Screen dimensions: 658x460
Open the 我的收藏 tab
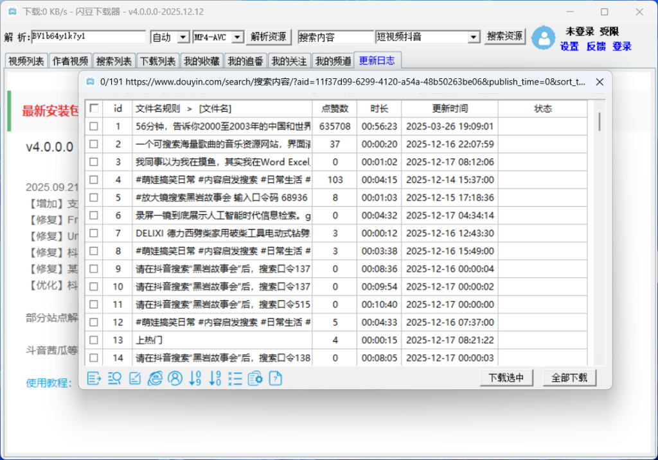pos(202,62)
